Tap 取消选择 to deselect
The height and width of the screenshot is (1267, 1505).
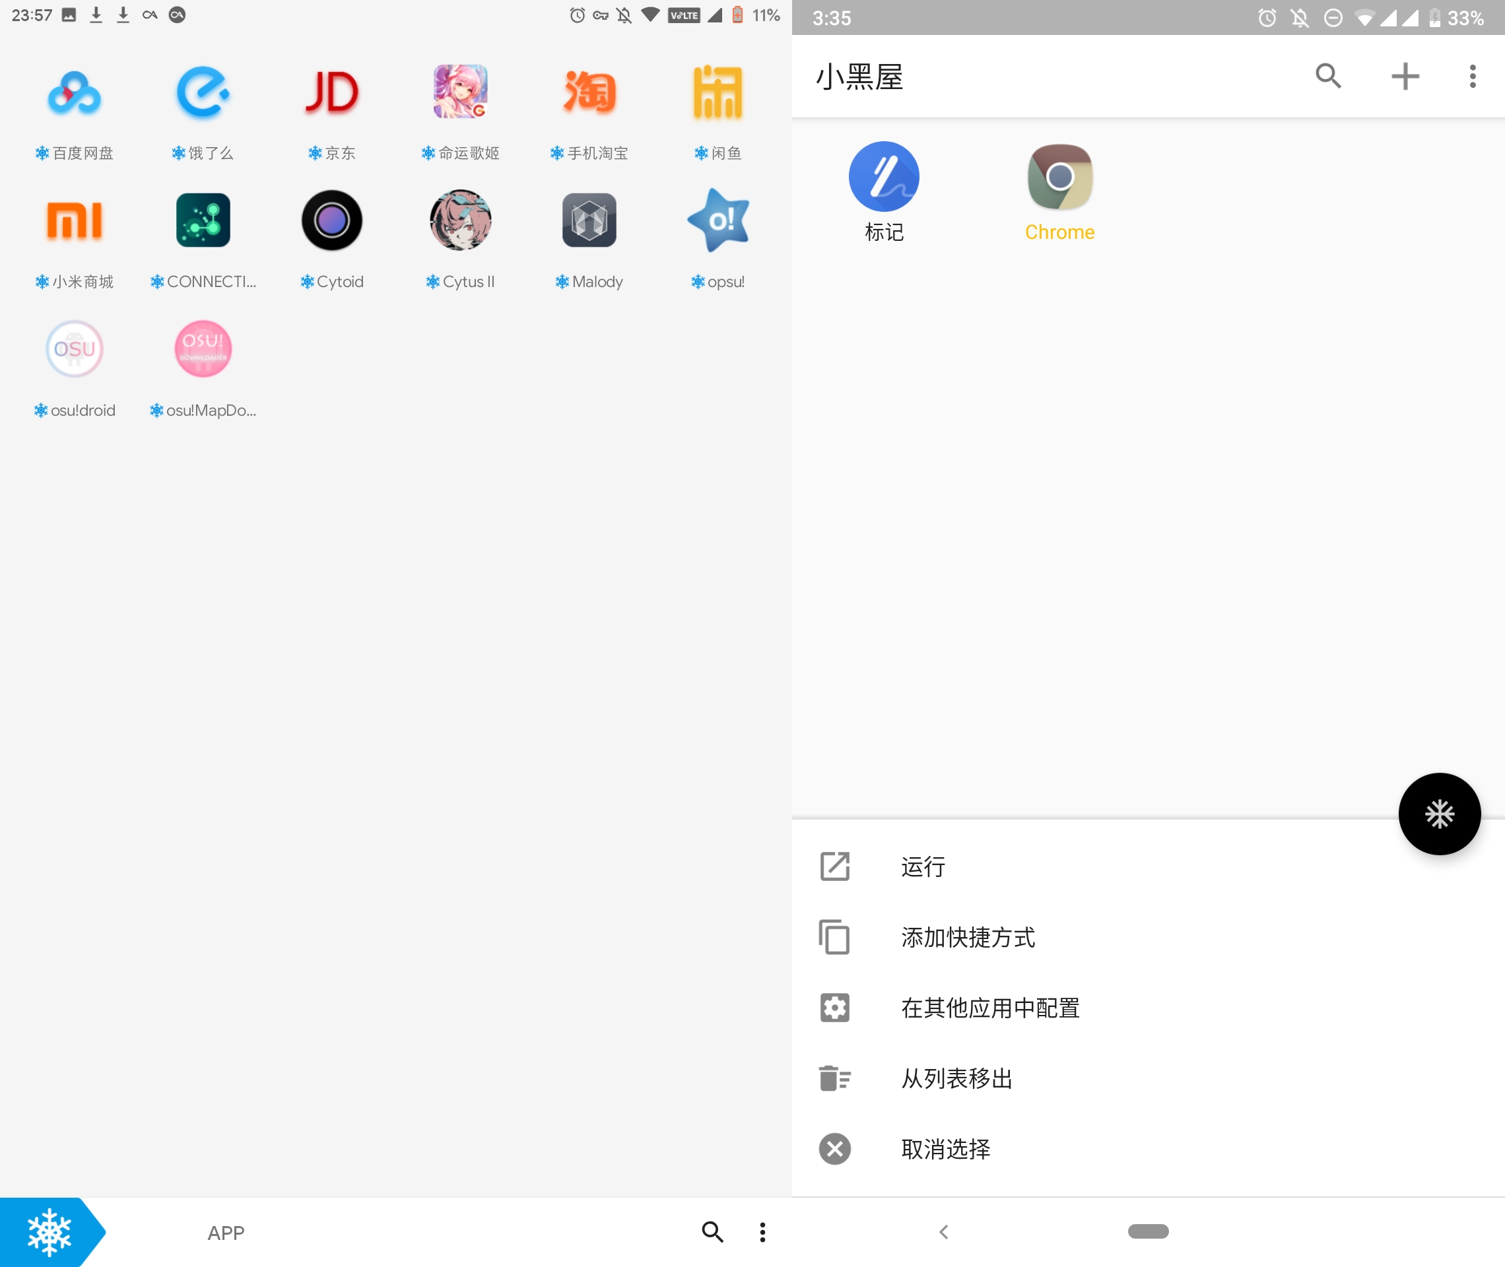945,1148
